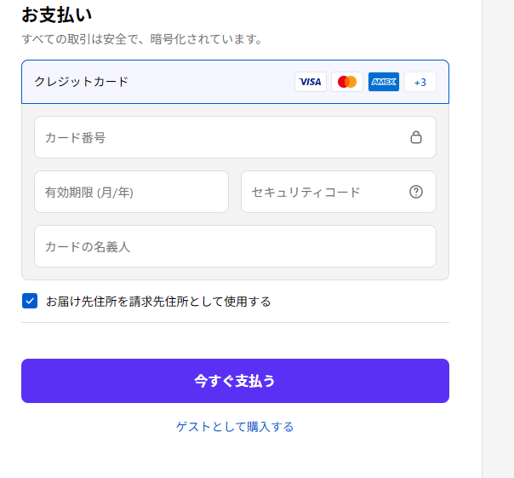Image resolution: width=514 pixels, height=478 pixels.
Task: Click into the 有効期限 (月/年) field
Action: (131, 192)
